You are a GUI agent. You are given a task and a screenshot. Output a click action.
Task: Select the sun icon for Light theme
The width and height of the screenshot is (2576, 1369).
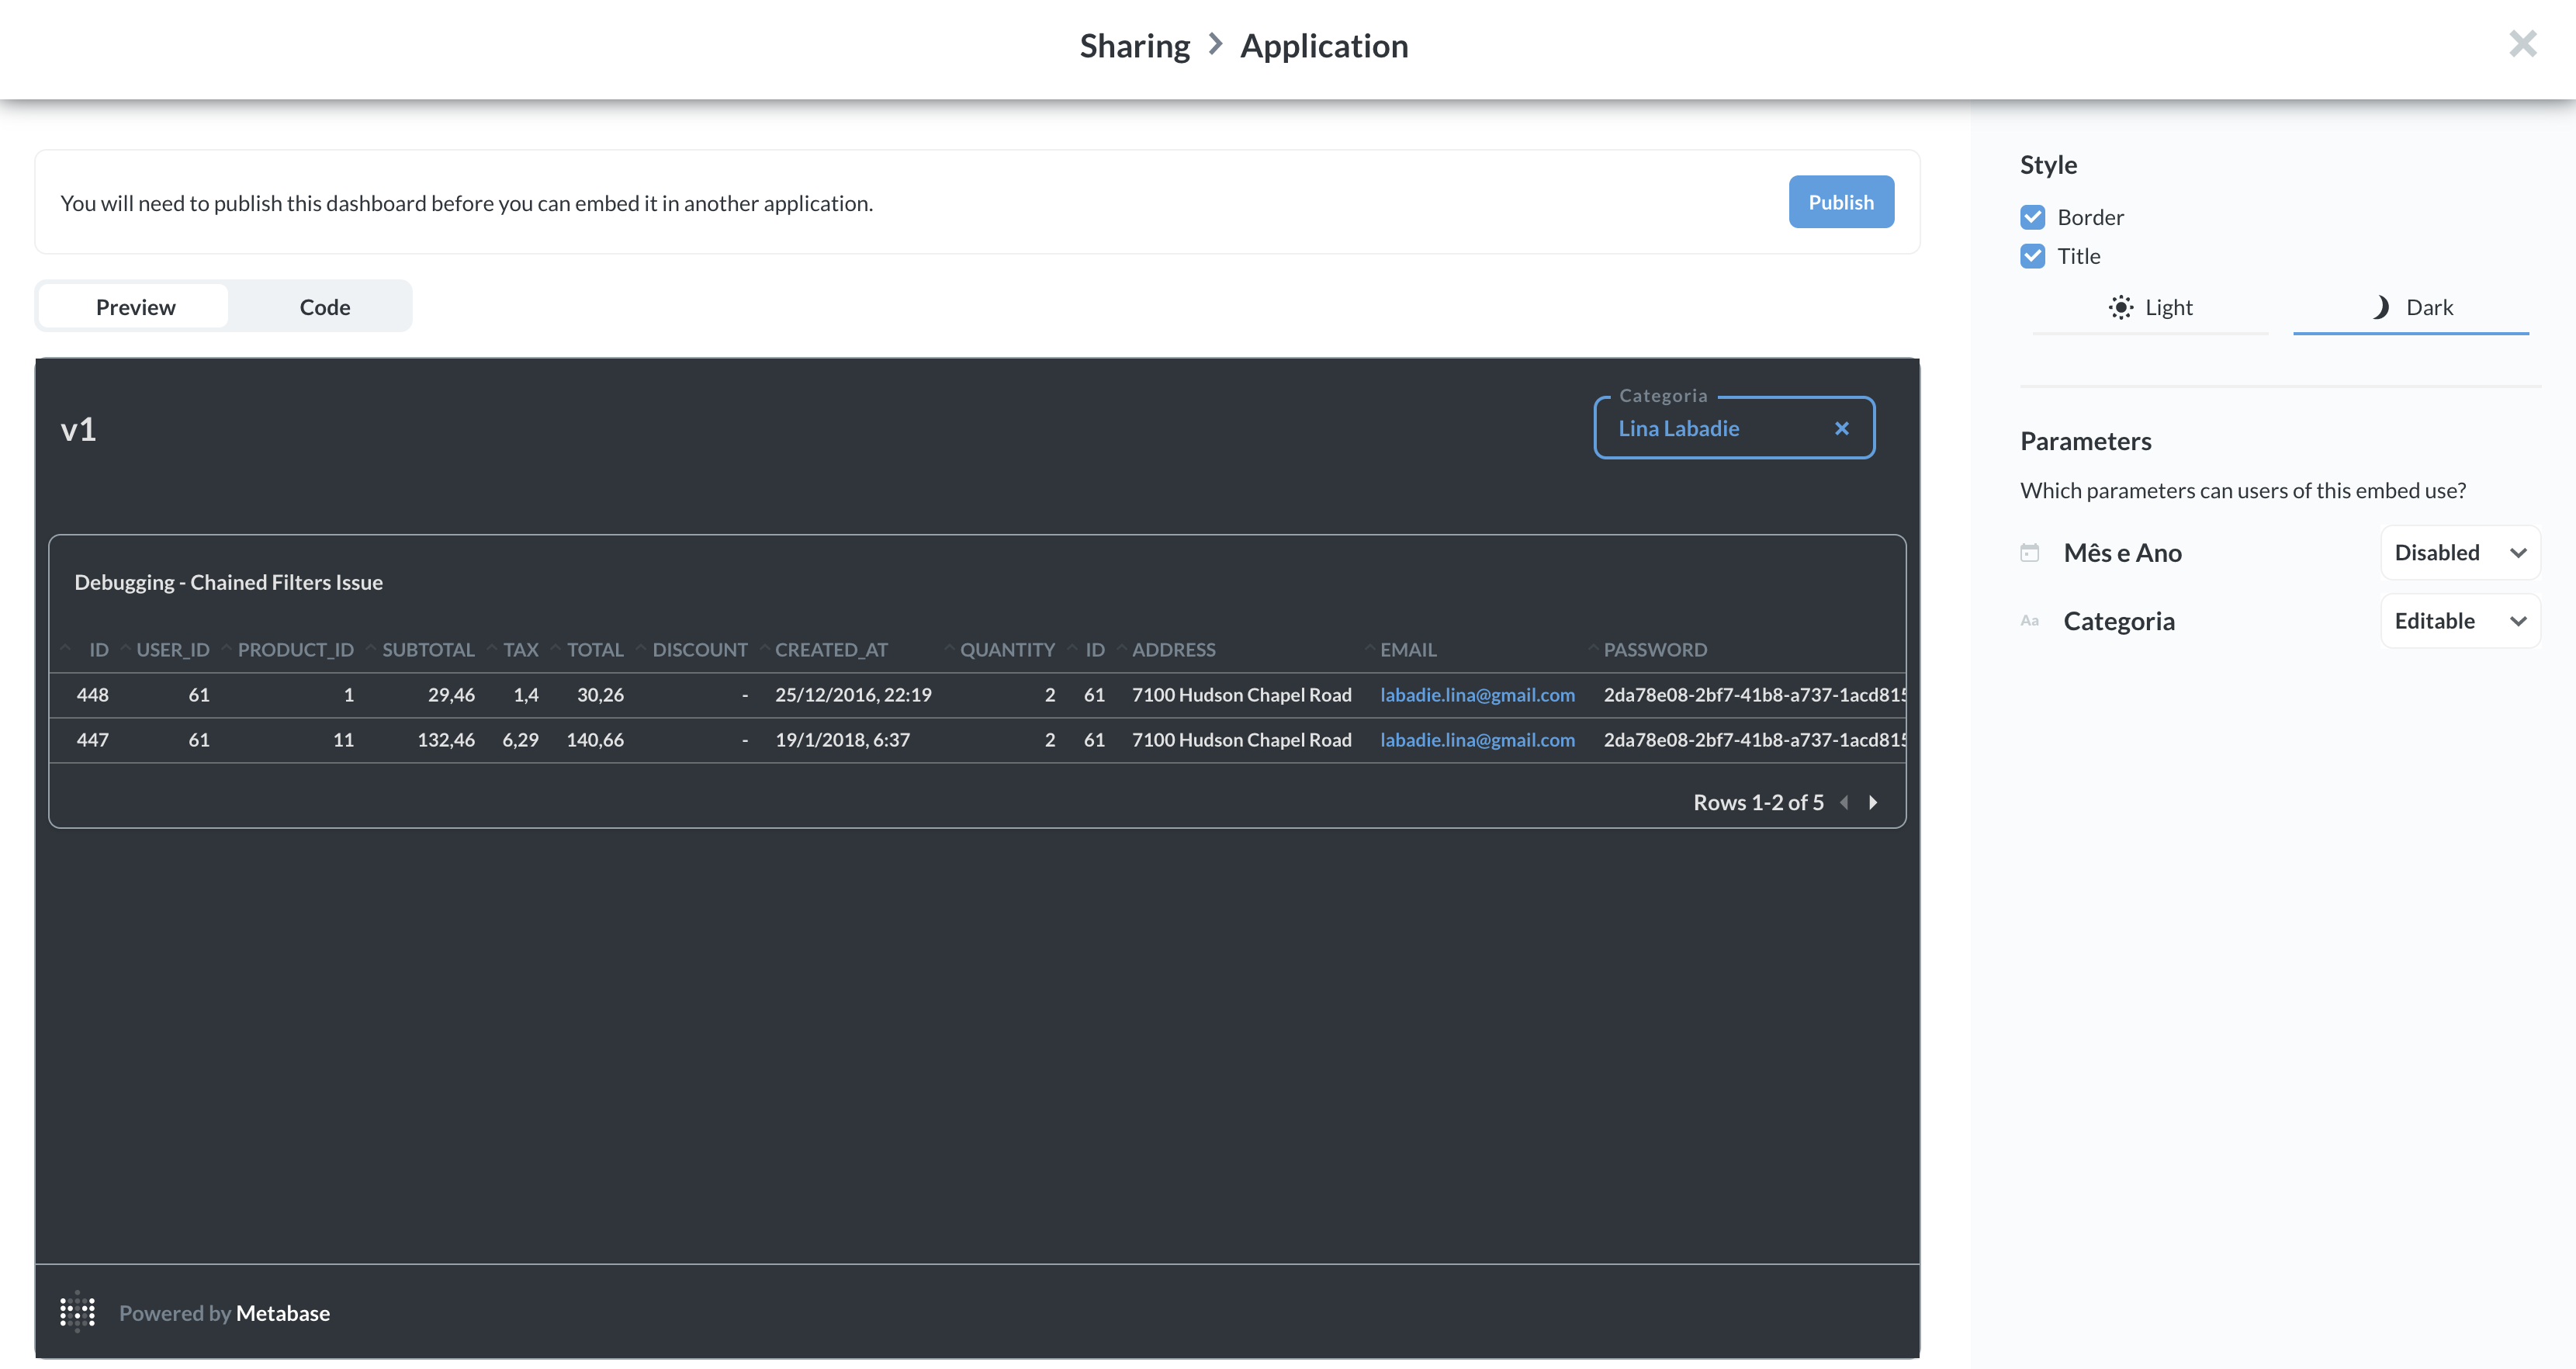pyautogui.click(x=2122, y=307)
